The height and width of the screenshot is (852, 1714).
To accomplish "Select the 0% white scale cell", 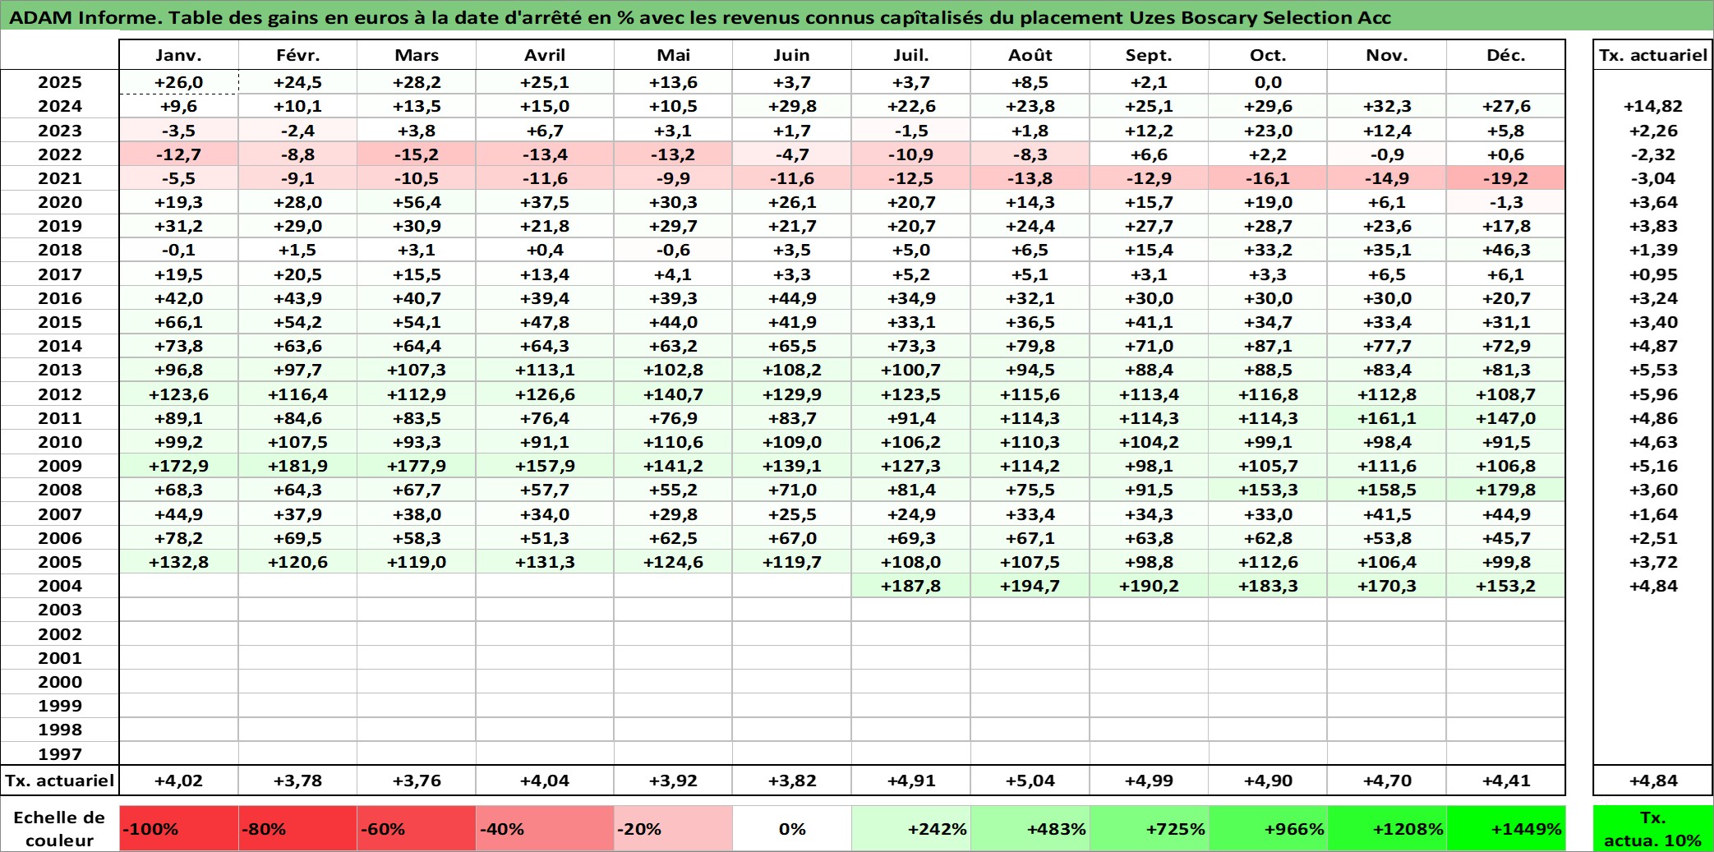I will coord(792,828).
